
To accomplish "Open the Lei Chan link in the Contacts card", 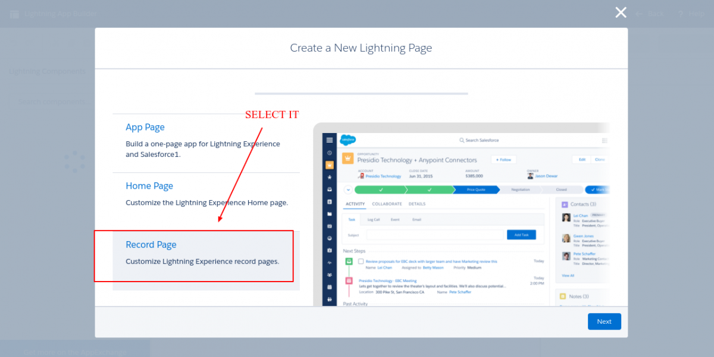I will 581,216.
